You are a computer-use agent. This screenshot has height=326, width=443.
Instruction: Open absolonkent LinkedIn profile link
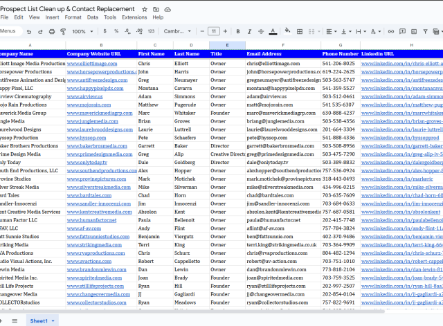point(401,212)
